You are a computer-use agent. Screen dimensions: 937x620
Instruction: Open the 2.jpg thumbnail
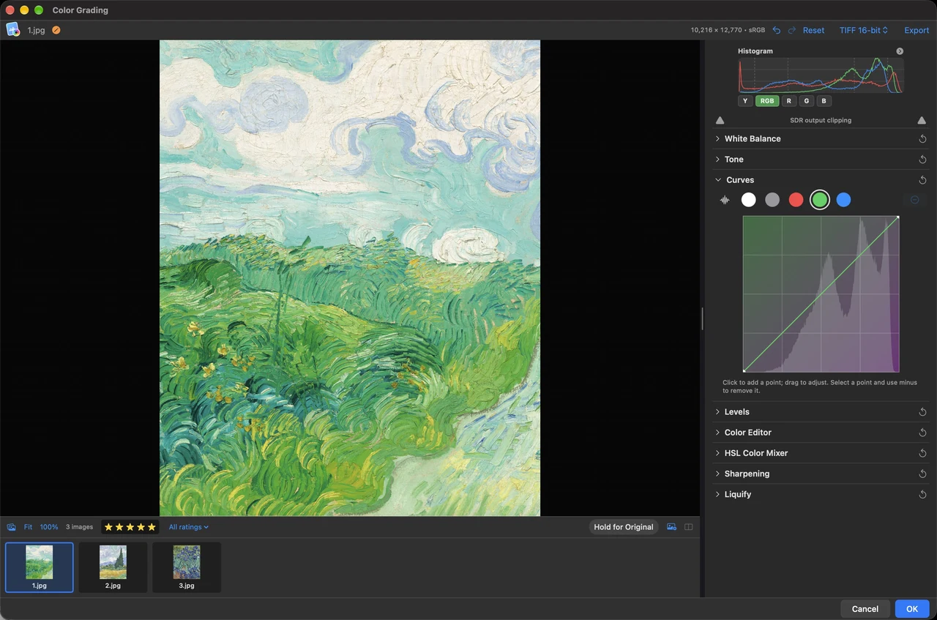(113, 567)
